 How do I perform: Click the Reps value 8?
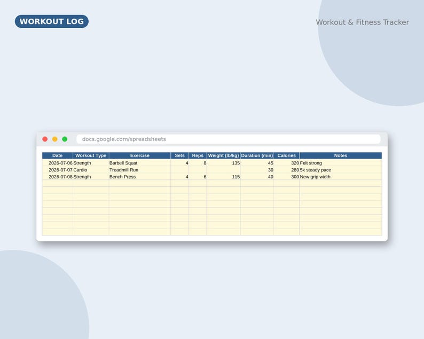point(198,163)
